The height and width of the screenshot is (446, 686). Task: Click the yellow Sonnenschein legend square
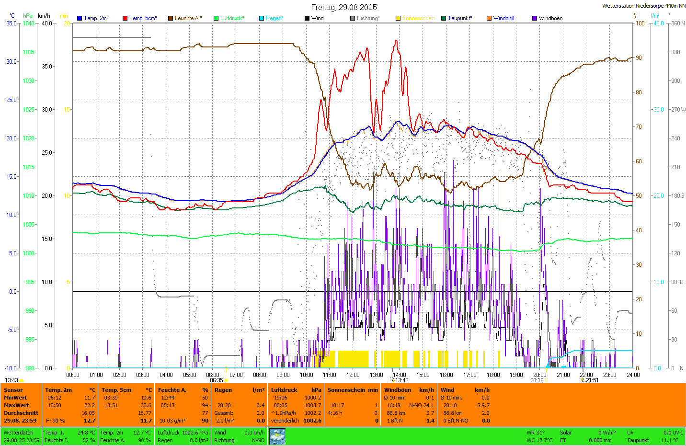pyautogui.click(x=398, y=18)
